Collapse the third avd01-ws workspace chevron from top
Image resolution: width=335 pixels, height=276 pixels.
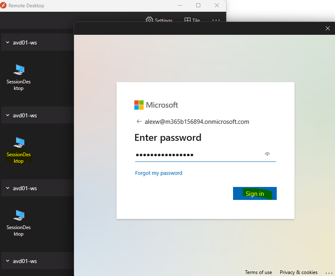8,188
